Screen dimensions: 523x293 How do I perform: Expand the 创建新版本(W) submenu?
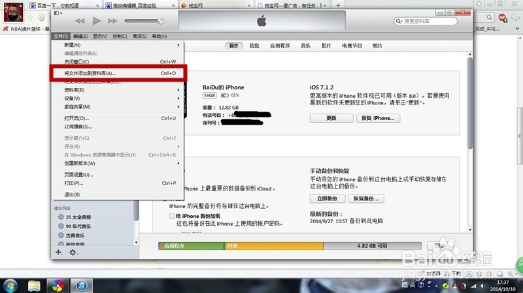pos(117,163)
